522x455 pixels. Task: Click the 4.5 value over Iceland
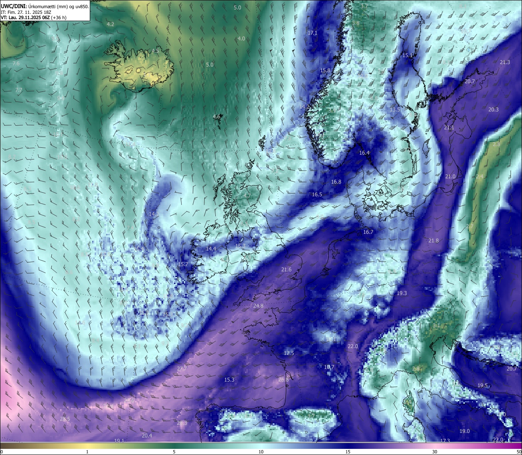pyautogui.click(x=155, y=51)
